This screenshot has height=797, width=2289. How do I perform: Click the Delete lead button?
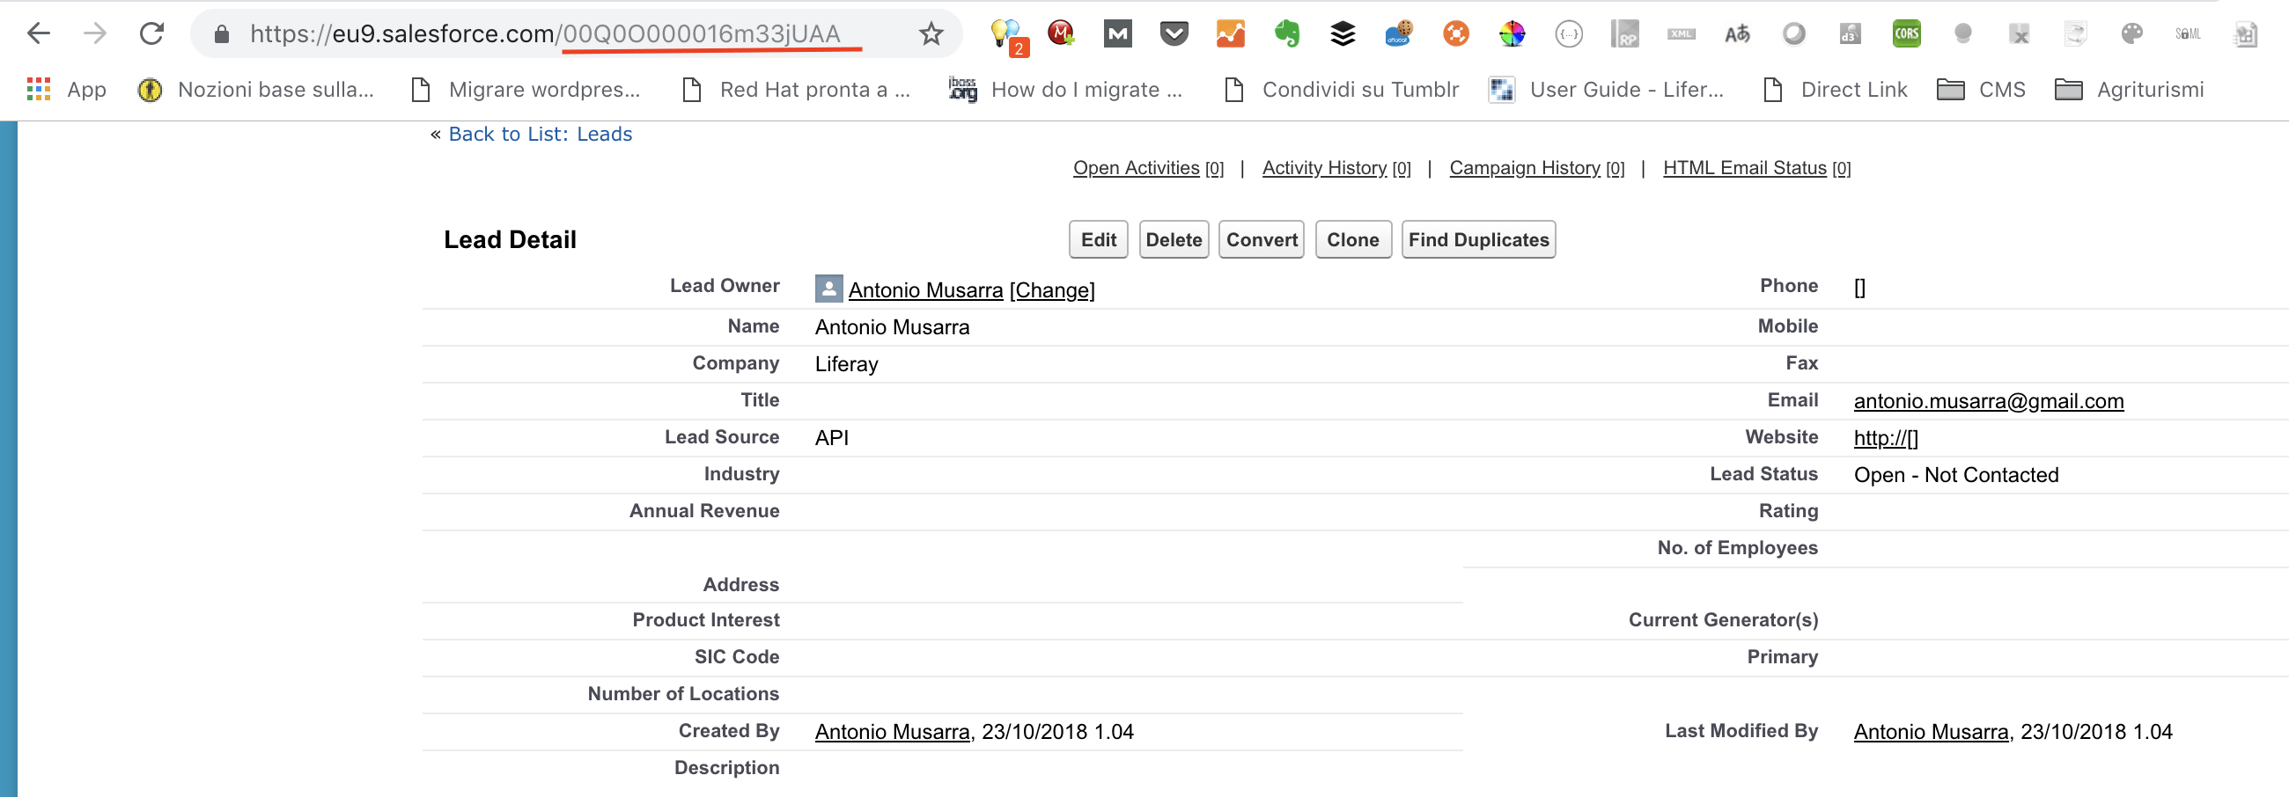pyautogui.click(x=1174, y=239)
